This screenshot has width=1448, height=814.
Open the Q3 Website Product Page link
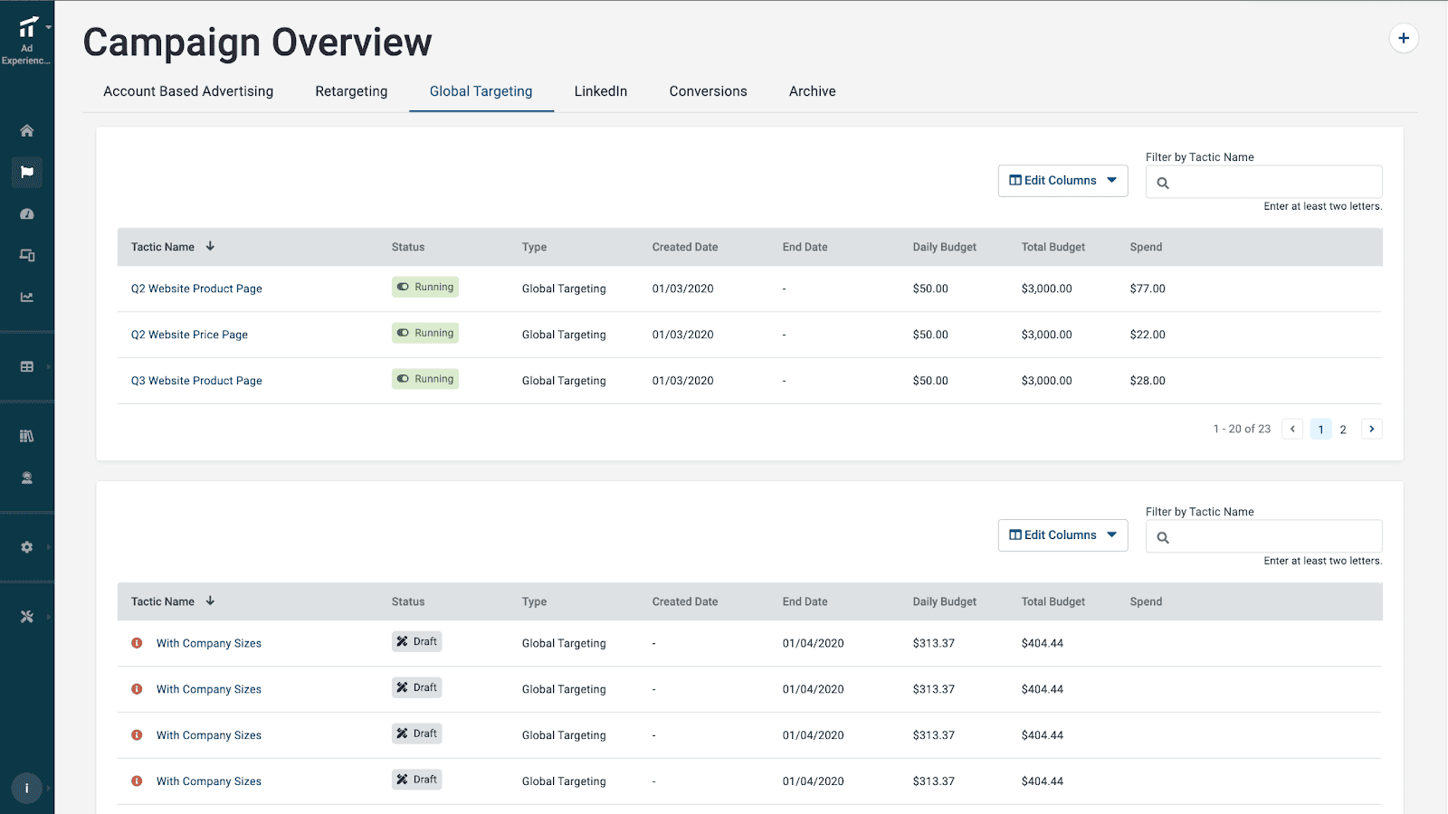[x=196, y=381]
